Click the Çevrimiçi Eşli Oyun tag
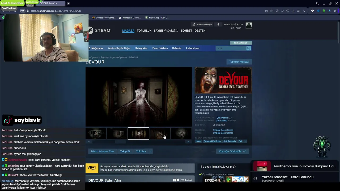Image resolution: width=340 pixels, height=191 pixels. (212, 141)
